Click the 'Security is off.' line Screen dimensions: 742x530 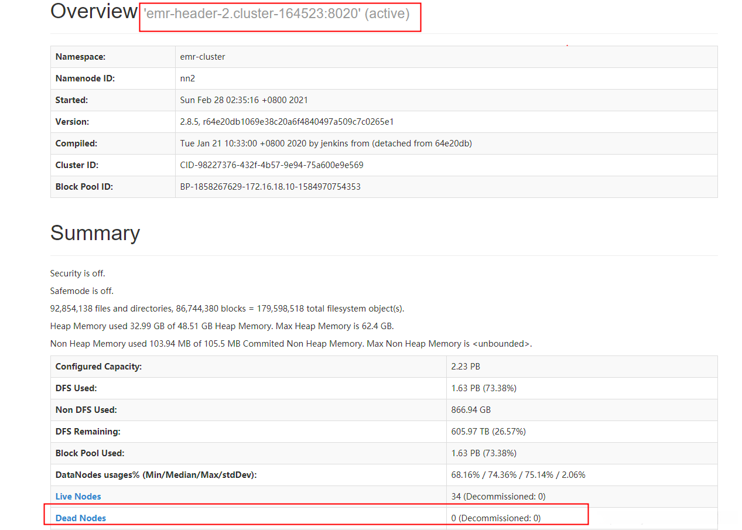coord(78,273)
